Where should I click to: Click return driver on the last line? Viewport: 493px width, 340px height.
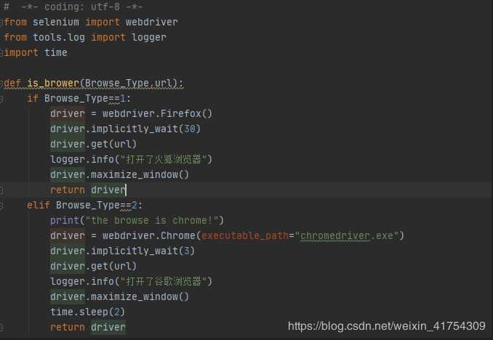point(88,327)
